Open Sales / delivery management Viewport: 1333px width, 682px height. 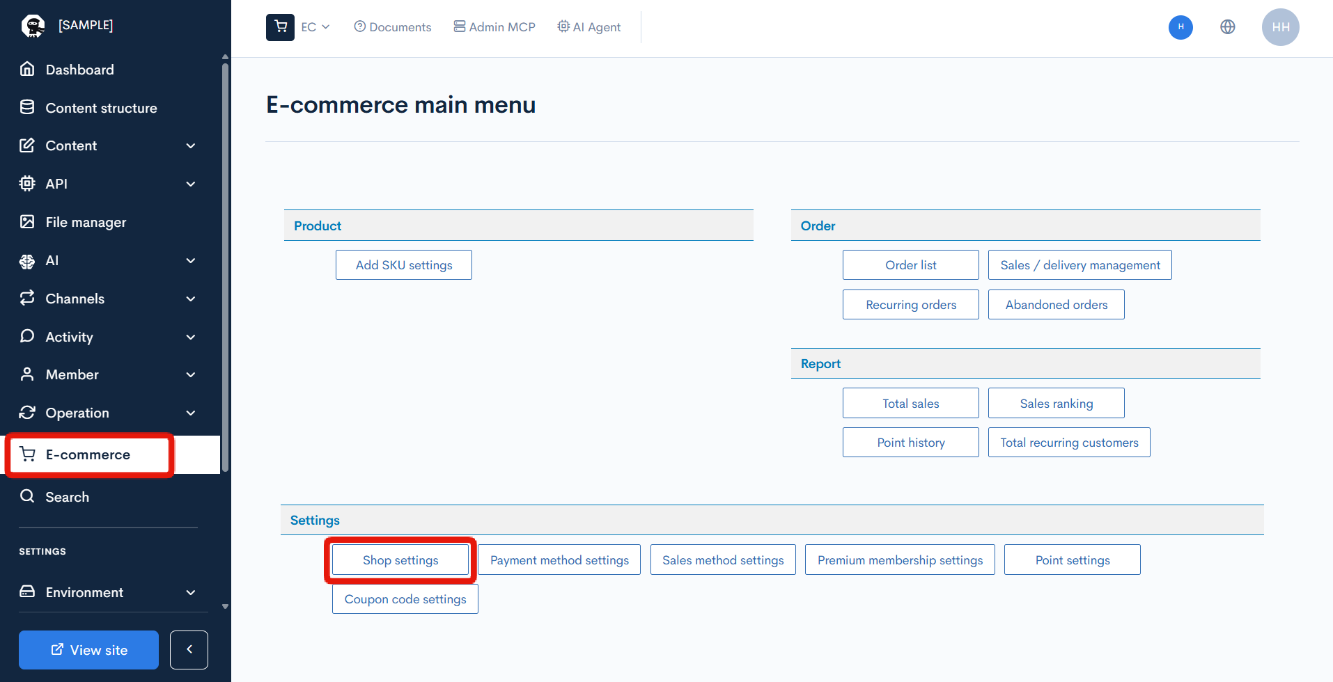1080,265
